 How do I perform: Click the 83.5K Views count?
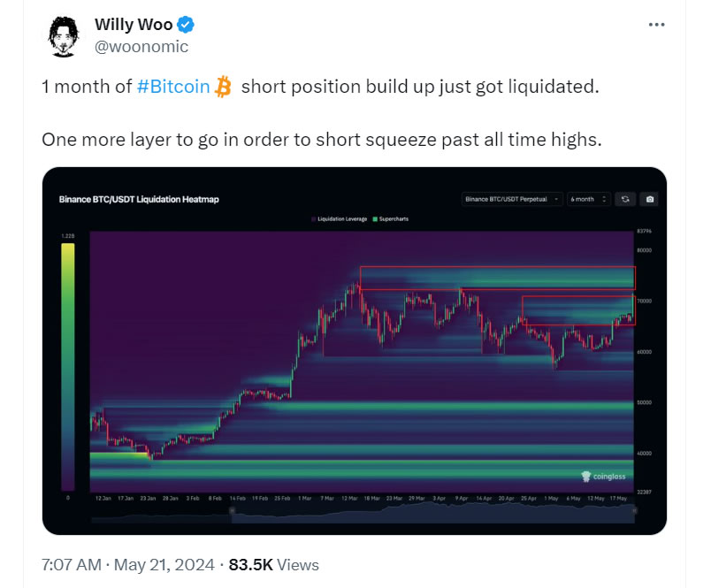coord(274,565)
